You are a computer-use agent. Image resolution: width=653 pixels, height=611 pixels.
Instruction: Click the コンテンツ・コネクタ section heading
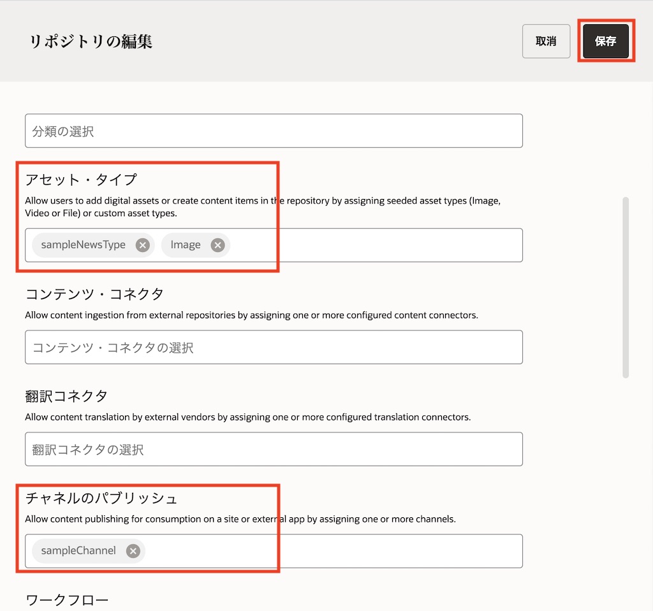(x=94, y=294)
